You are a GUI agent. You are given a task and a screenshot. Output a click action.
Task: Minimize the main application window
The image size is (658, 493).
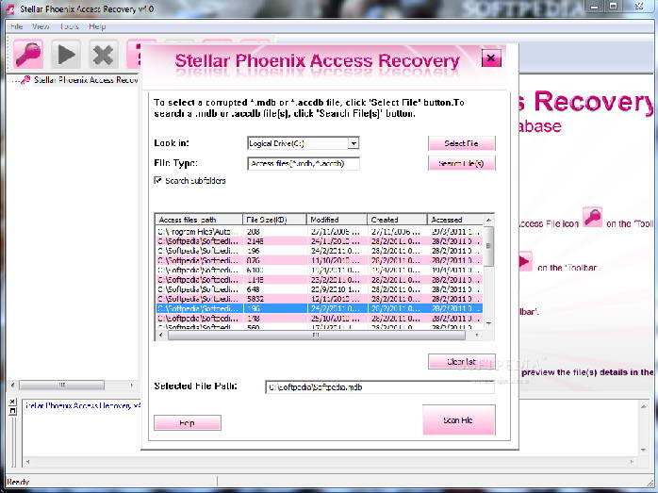click(x=595, y=7)
